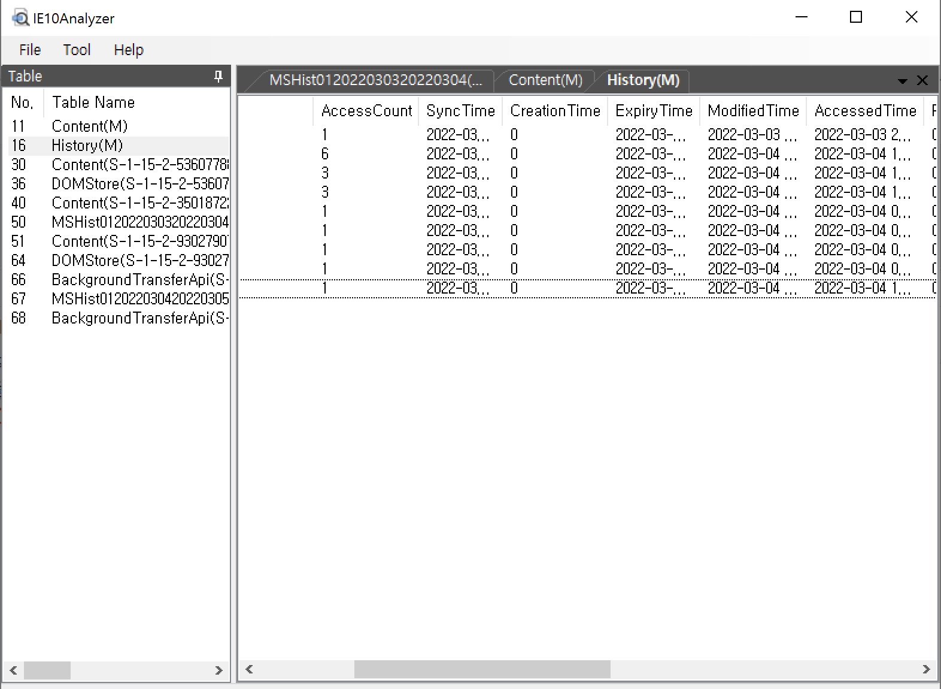Switch to the MSHist012022030320220304 tab
The height and width of the screenshot is (689, 941).
(x=375, y=80)
